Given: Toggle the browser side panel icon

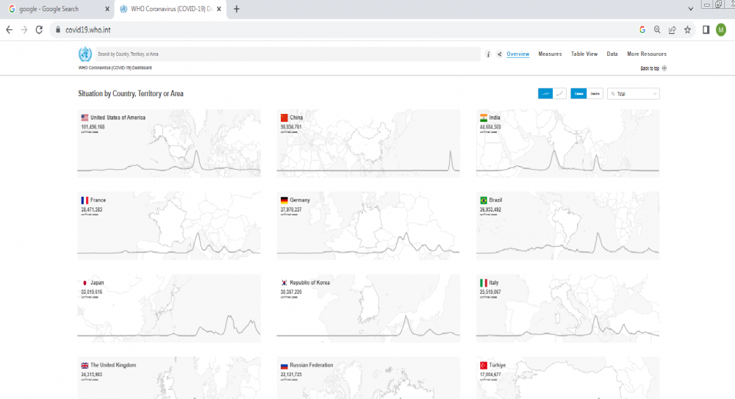Looking at the screenshot, I should point(706,30).
